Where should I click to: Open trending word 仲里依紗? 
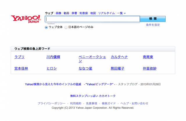pyautogui.click(x=150, y=68)
